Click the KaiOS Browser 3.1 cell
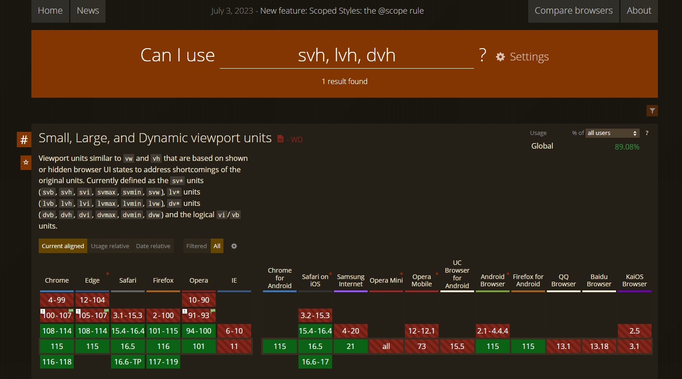The image size is (682, 379). (x=635, y=346)
